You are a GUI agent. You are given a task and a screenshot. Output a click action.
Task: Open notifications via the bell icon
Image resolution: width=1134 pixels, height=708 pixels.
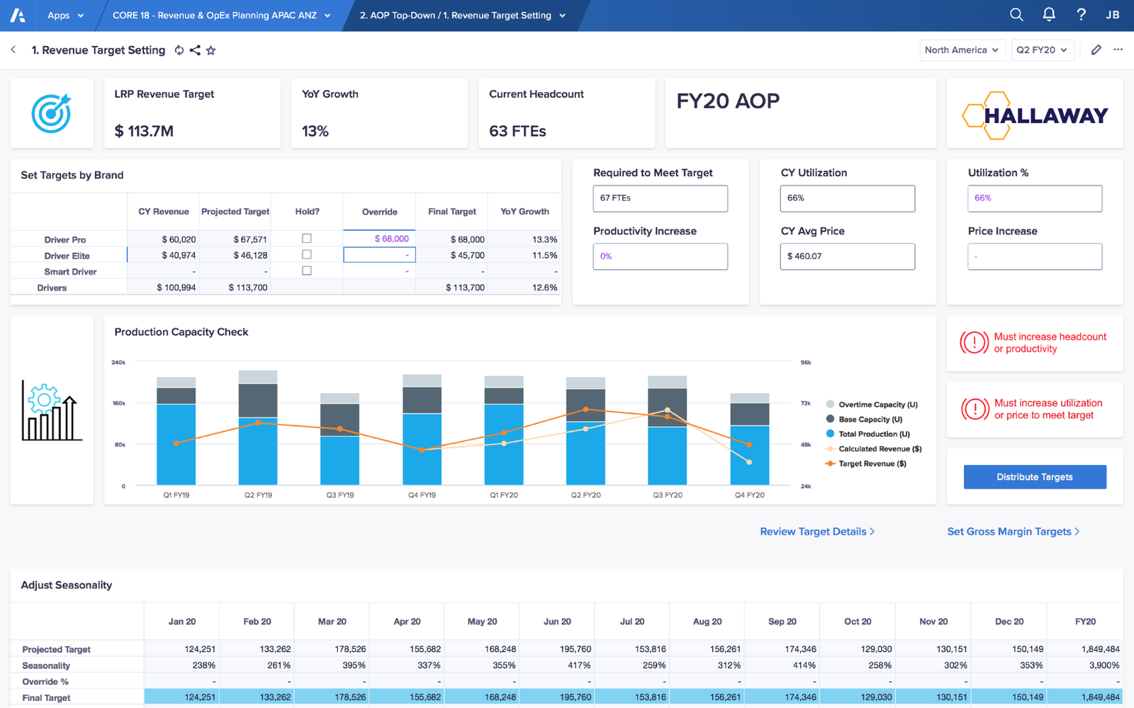(x=1048, y=14)
